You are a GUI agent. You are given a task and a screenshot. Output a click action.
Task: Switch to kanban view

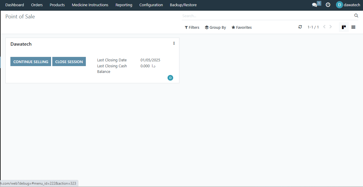[x=344, y=27]
